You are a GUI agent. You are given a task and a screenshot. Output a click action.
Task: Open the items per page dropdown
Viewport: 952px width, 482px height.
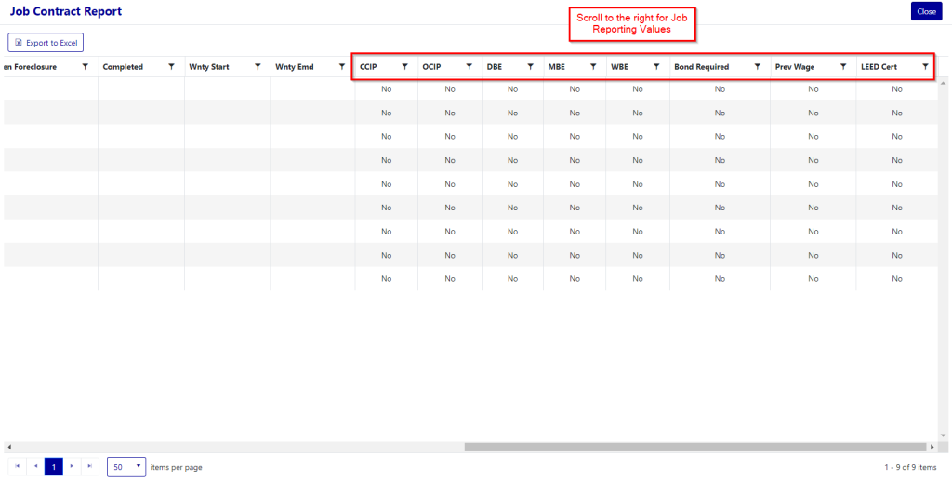click(x=126, y=467)
